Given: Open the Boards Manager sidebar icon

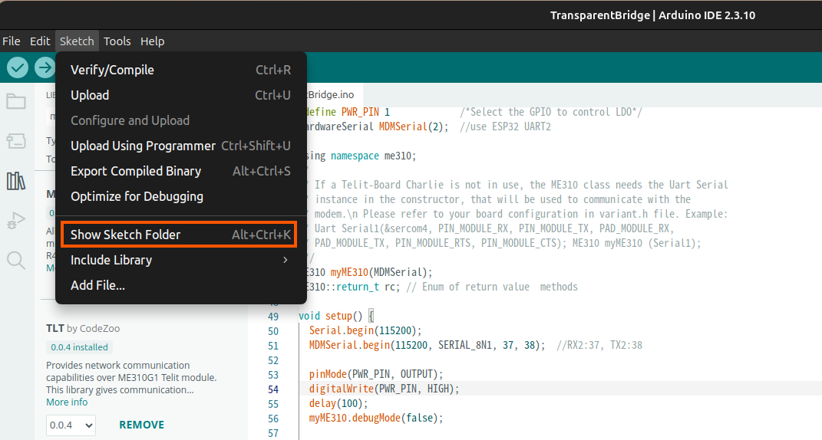Looking at the screenshot, I should 15,141.
